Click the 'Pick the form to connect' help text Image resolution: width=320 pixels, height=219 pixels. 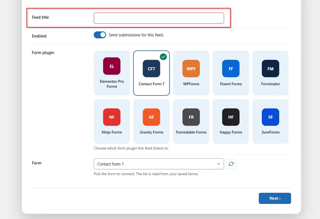point(146,174)
